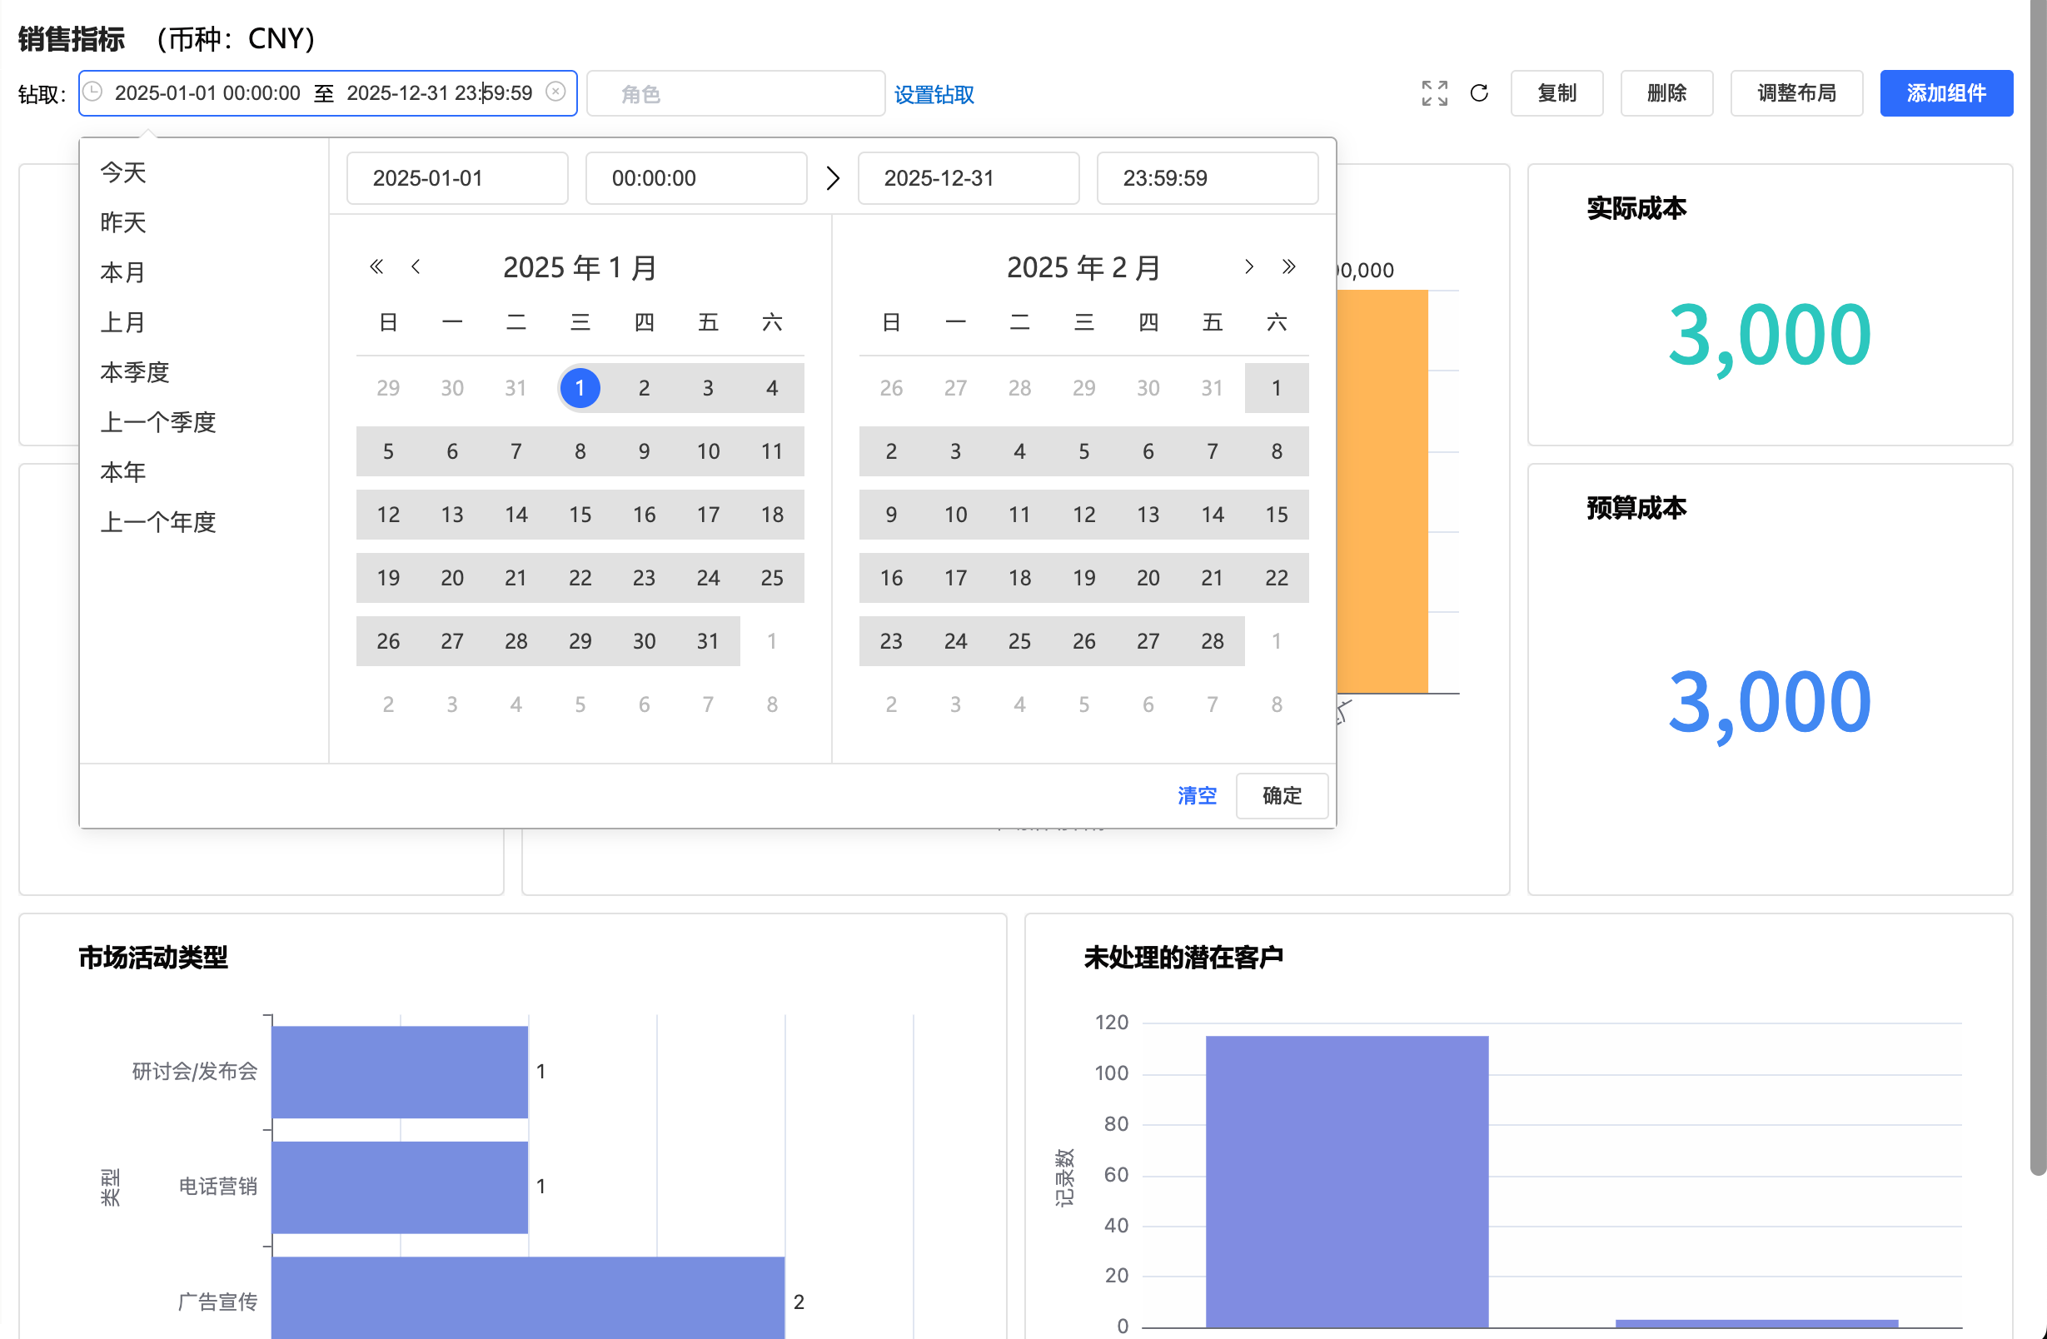Click the refresh dashboard icon
This screenshot has height=1339, width=2047.
pos(1478,93)
